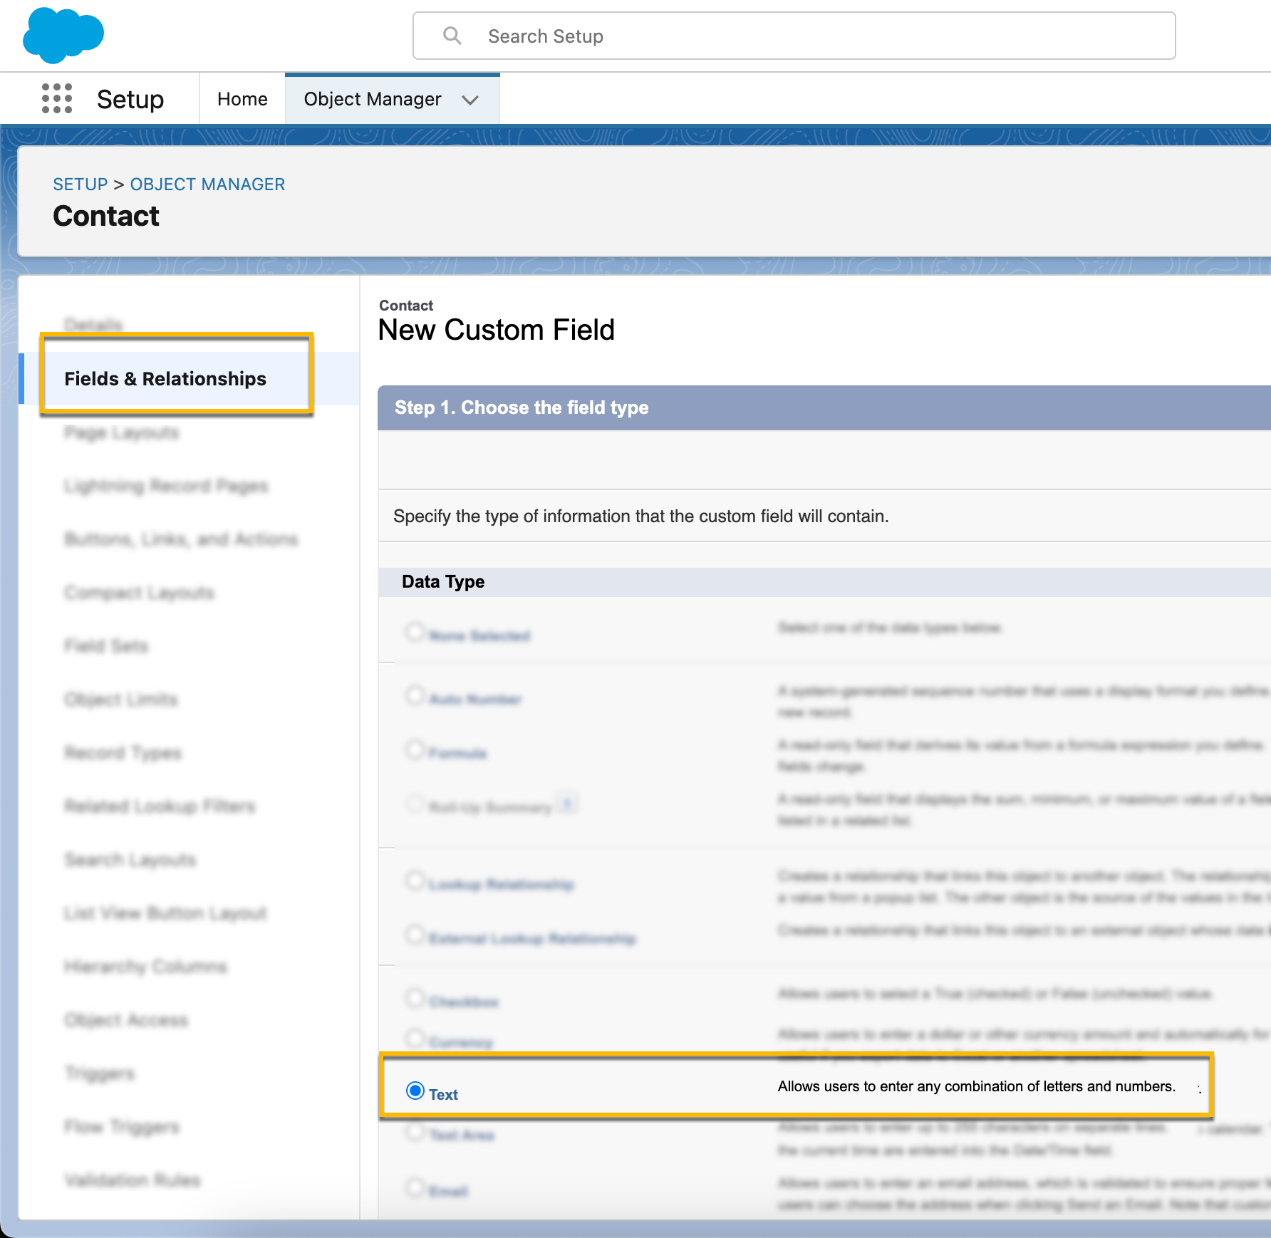Image resolution: width=1271 pixels, height=1238 pixels.
Task: Select the Auto Number radio button
Action: [x=415, y=695]
